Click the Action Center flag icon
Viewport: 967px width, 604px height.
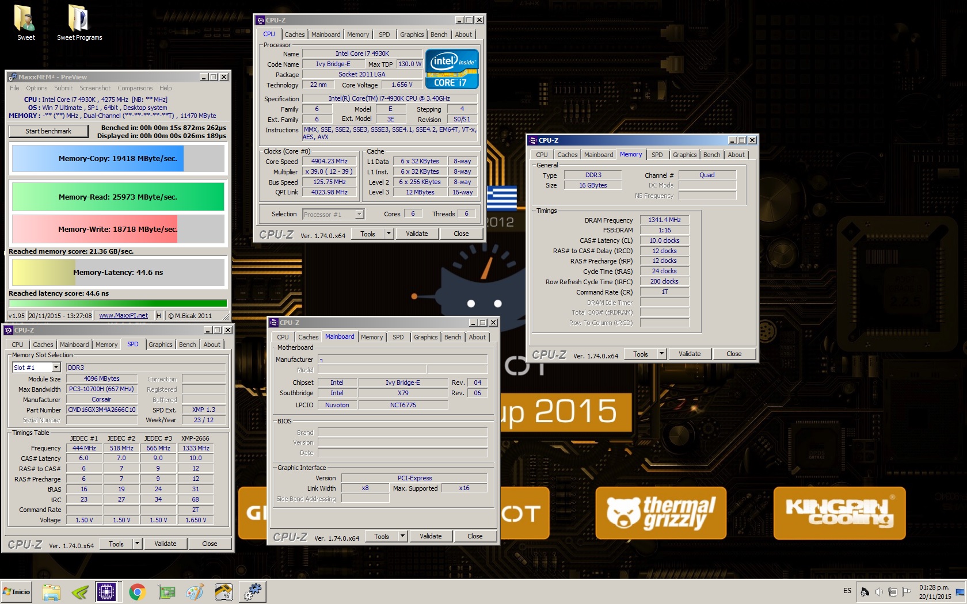click(x=906, y=592)
